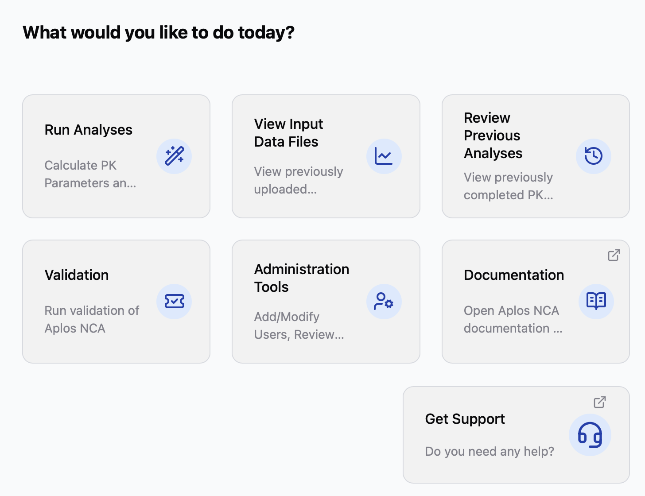Open the Run Analyses title
The width and height of the screenshot is (645, 496).
tap(89, 130)
